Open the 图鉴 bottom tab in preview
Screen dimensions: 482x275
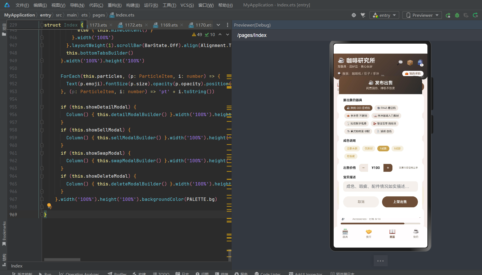pyautogui.click(x=392, y=233)
